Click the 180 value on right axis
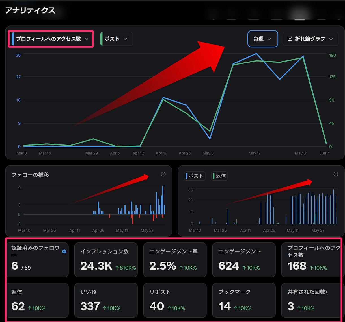Viewport: 345px width, 322px height. (x=333, y=55)
